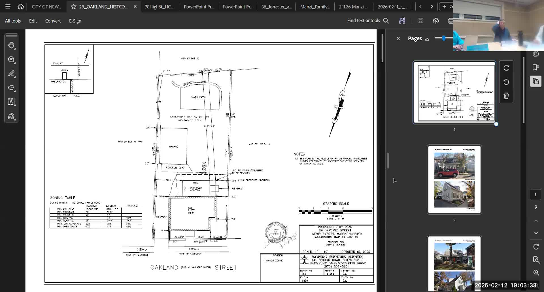Select the Fill and Sign tool
The image size is (544, 292).
11,116
